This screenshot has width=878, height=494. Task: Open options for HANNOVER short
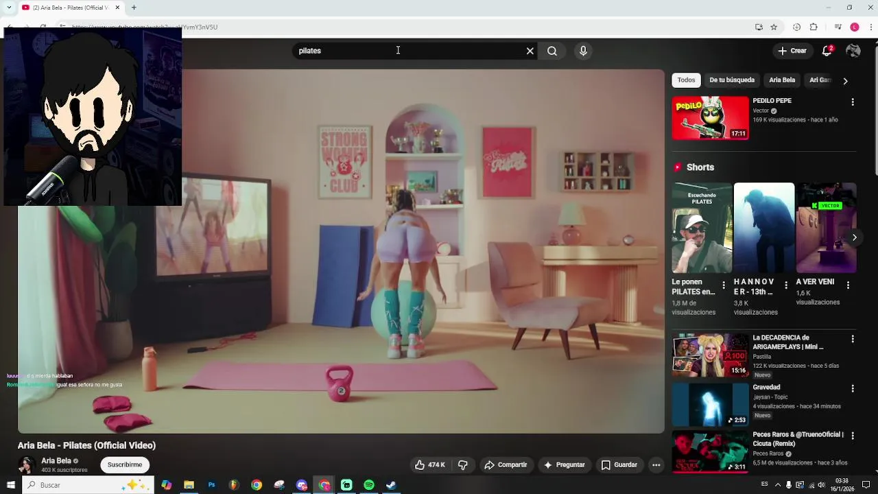click(786, 285)
